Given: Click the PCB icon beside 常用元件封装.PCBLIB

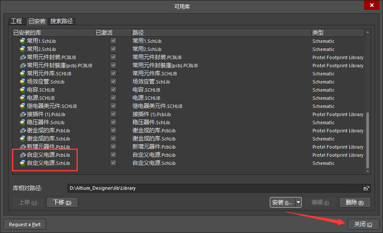Looking at the screenshot, I should (x=23, y=57).
